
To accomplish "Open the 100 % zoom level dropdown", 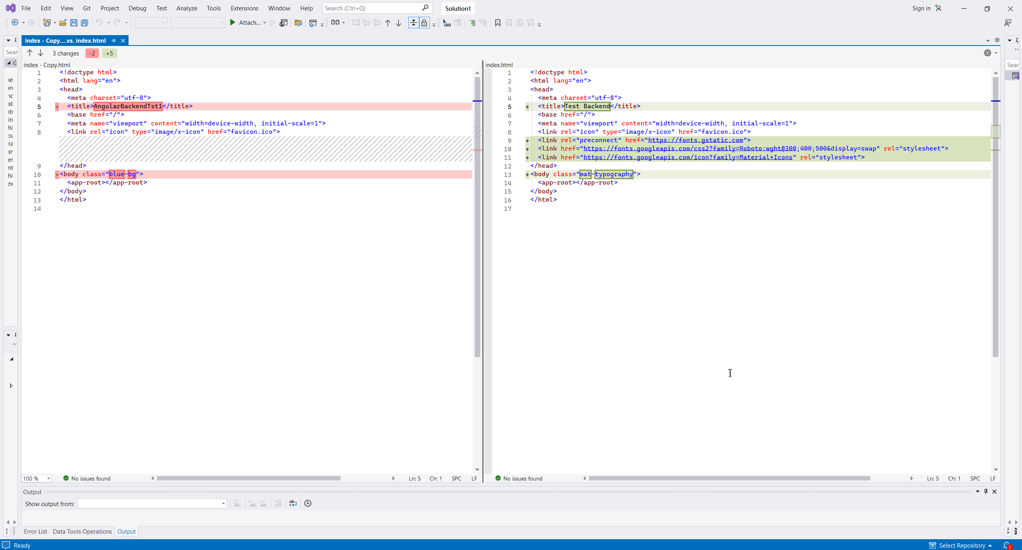I will pos(48,479).
